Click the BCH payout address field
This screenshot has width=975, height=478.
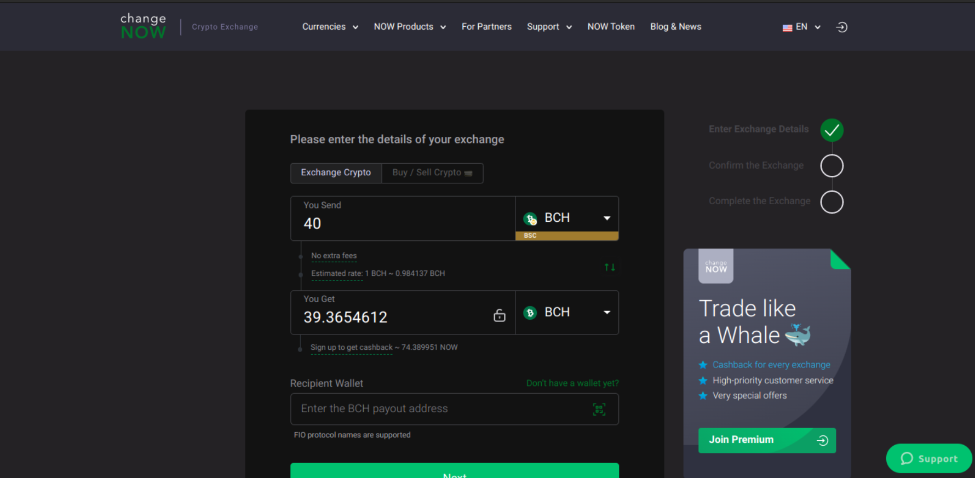point(455,409)
